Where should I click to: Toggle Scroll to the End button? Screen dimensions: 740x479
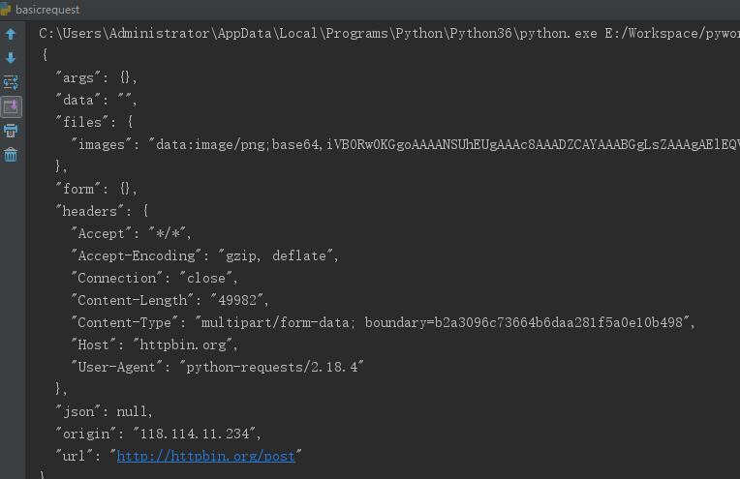click(x=11, y=107)
